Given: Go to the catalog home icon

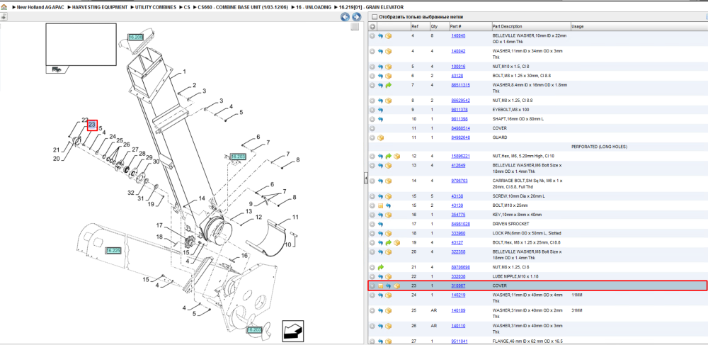Looking at the screenshot, I should click(x=4, y=7).
